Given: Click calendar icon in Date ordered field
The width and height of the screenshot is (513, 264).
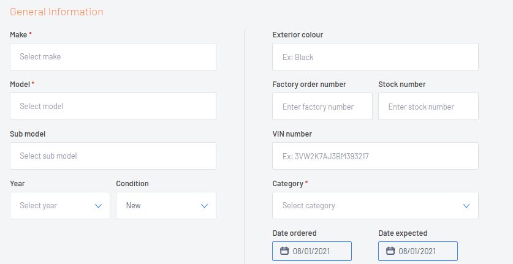Looking at the screenshot, I should [x=284, y=251].
